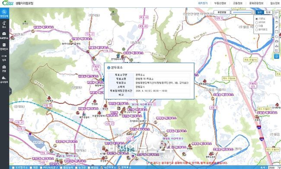
Task: Click the 화면분할 split screen button
Action: [x=222, y=12]
